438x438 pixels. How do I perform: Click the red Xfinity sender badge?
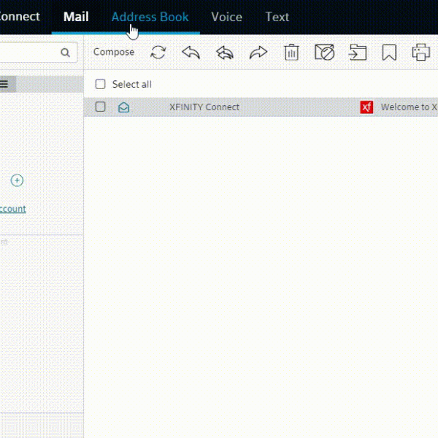366,107
